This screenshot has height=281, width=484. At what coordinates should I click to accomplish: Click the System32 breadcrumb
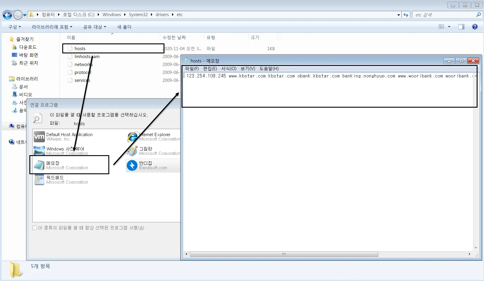coord(138,15)
